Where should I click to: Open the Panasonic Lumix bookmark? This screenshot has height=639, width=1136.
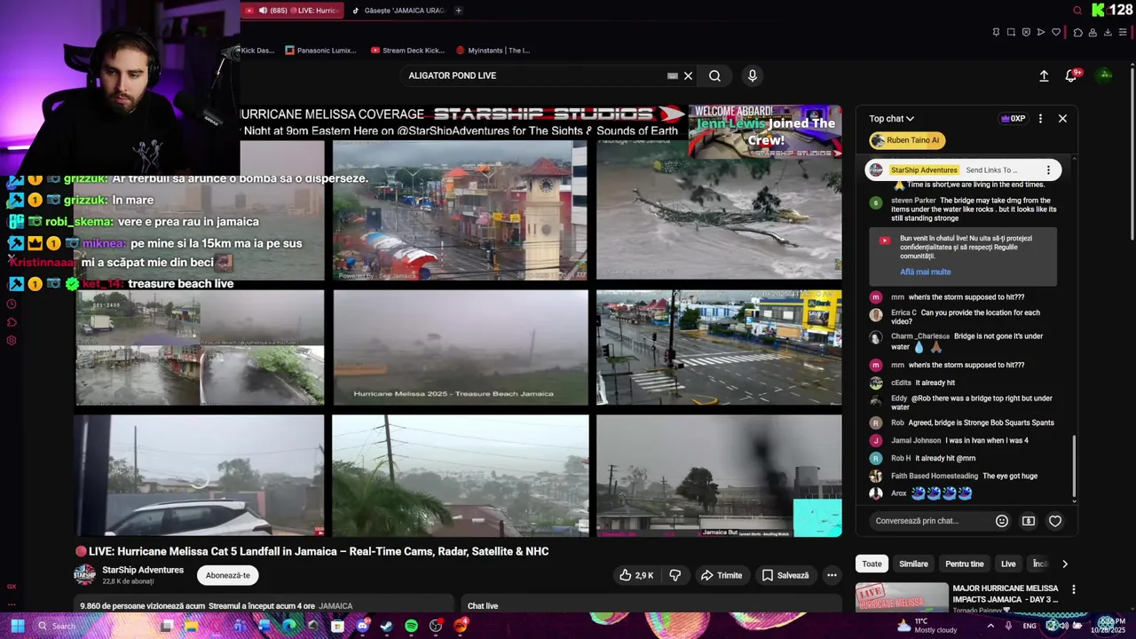[x=320, y=51]
